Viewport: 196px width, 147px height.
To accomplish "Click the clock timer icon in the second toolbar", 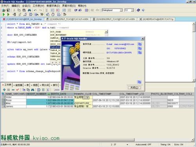I will [53, 15].
